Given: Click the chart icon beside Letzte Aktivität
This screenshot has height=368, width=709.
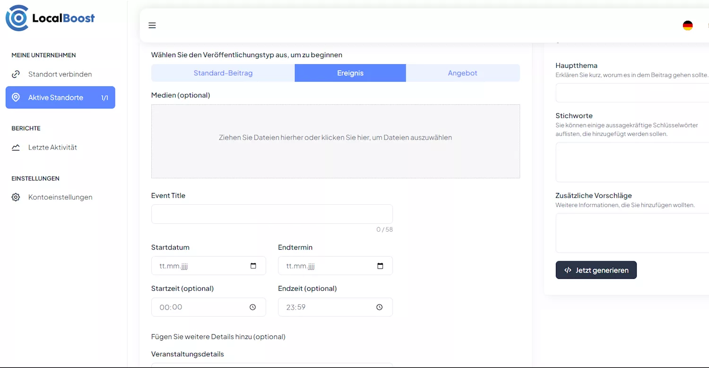Looking at the screenshot, I should click(16, 147).
